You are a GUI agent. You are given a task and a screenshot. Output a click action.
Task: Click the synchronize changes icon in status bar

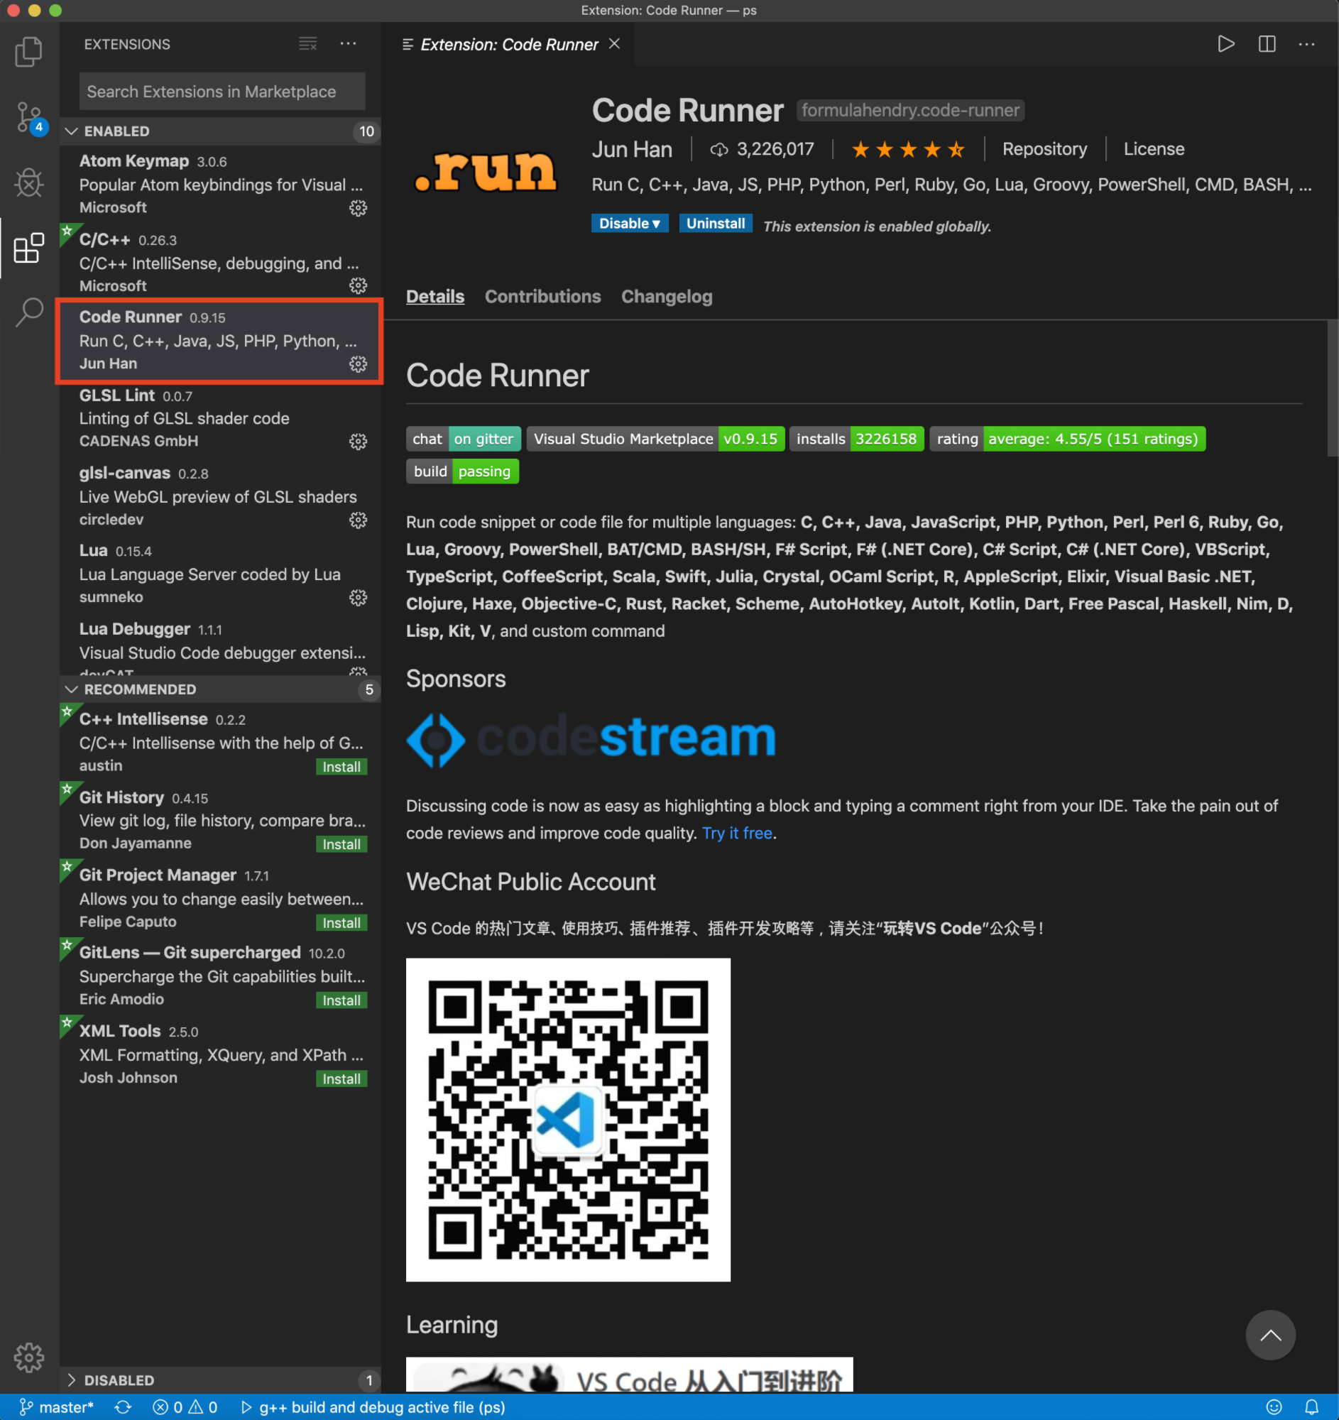click(x=123, y=1407)
